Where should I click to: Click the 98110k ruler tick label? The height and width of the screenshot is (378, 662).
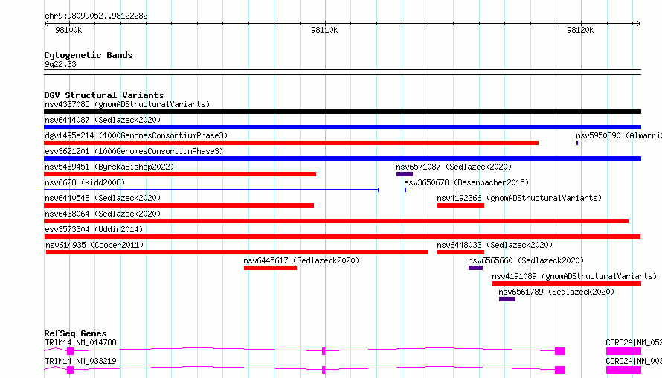coord(324,30)
